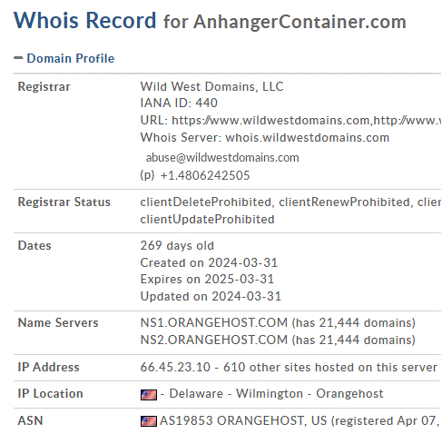
Task: Click AS19853 ORANGEHOST ASN entry
Action: point(231,420)
